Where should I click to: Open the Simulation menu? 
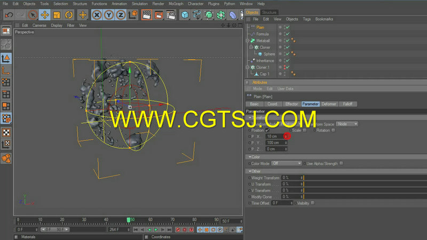coord(139,4)
